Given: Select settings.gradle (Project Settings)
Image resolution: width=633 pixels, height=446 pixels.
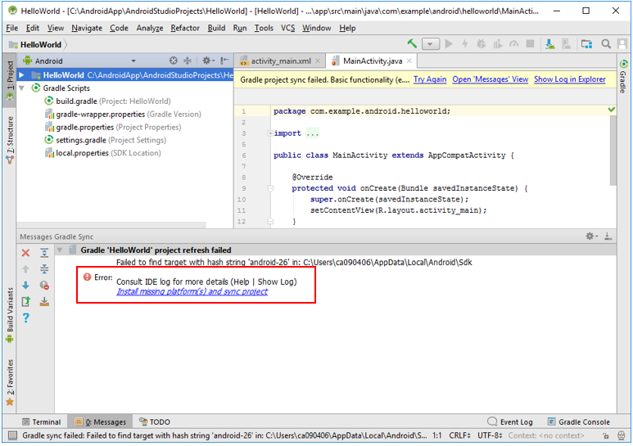Looking at the screenshot, I should (105, 140).
